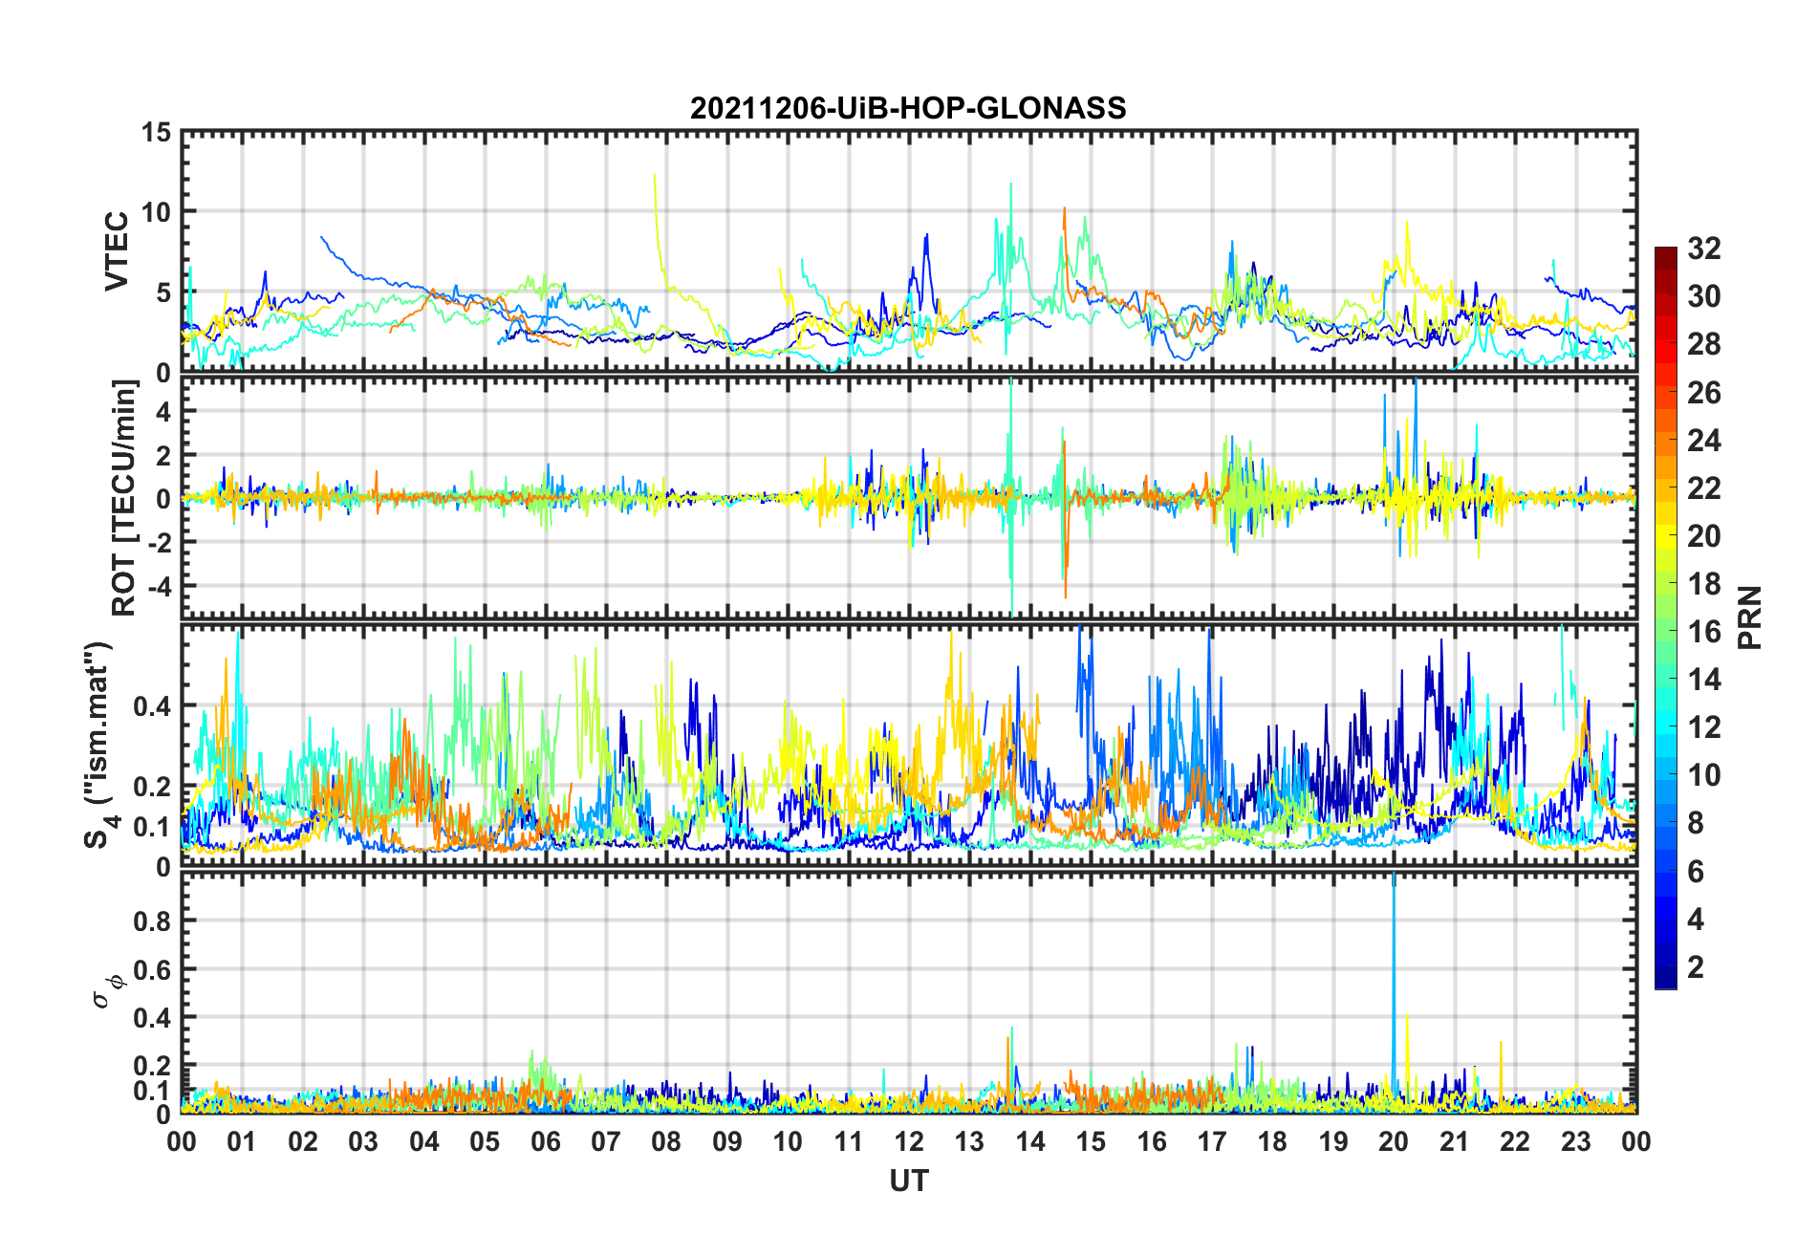Click VTEC axis tick label 10

click(156, 212)
